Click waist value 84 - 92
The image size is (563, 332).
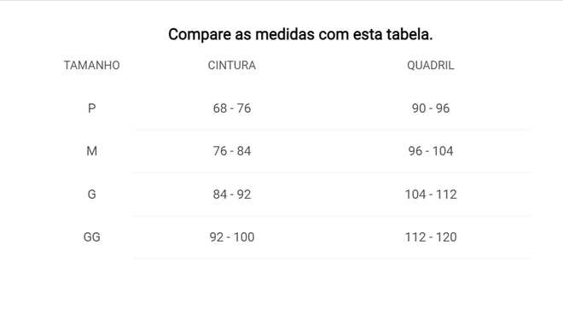pos(231,195)
